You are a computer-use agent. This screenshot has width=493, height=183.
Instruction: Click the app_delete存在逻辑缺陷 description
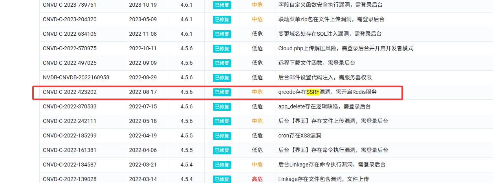click(324, 106)
